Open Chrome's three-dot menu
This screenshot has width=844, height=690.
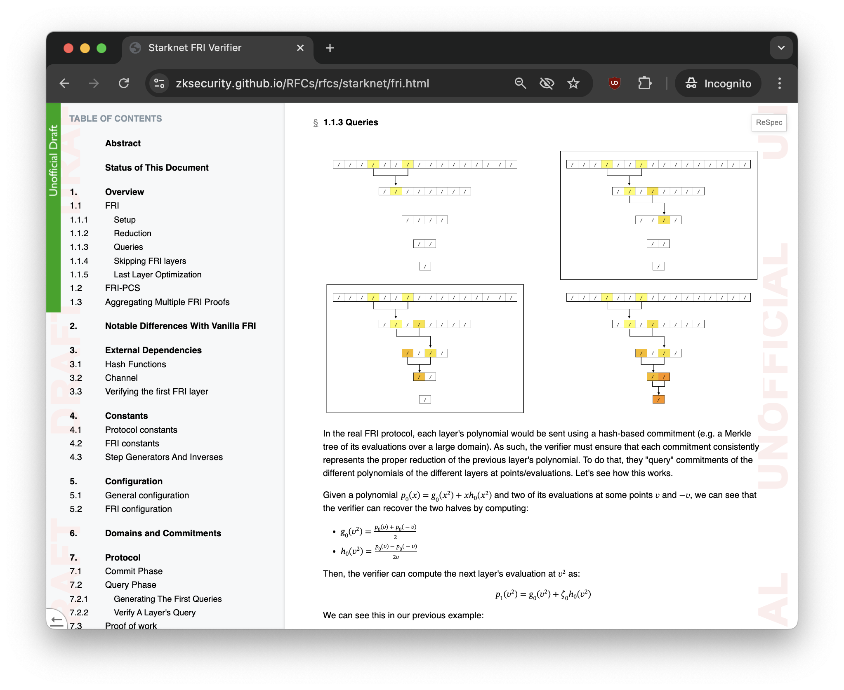(779, 84)
